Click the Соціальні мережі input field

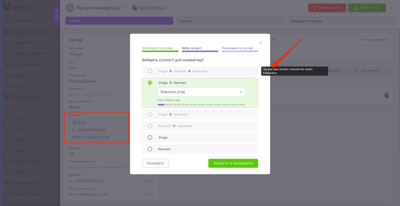click(x=96, y=168)
